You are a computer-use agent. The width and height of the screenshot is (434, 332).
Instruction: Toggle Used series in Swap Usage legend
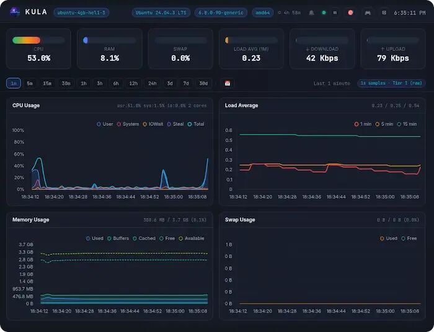[389, 238]
